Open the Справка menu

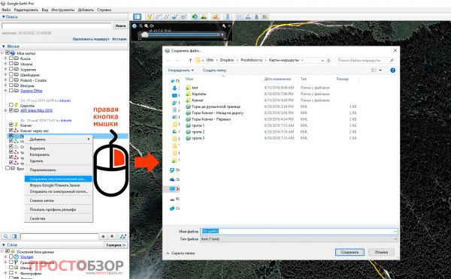click(104, 10)
